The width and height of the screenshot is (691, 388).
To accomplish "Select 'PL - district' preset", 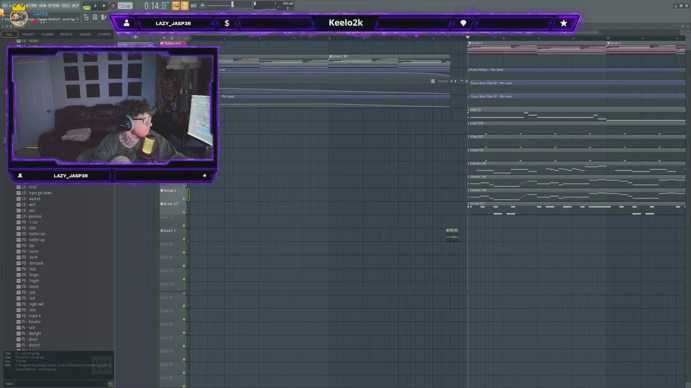I will [31, 345].
